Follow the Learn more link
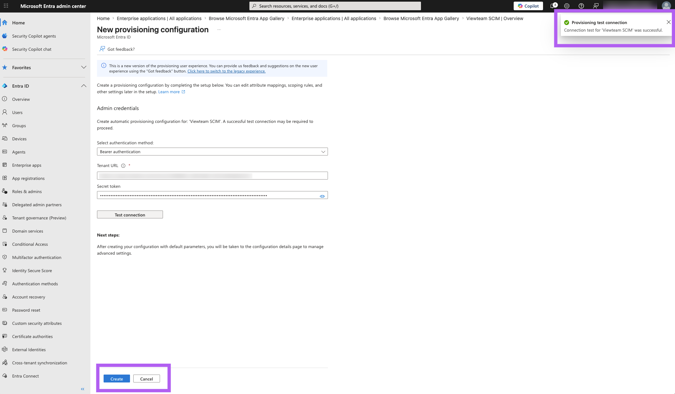The width and height of the screenshot is (675, 394). pyautogui.click(x=169, y=92)
